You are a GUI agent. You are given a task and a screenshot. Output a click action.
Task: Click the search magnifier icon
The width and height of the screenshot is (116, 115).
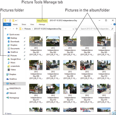[x=112, y=29]
